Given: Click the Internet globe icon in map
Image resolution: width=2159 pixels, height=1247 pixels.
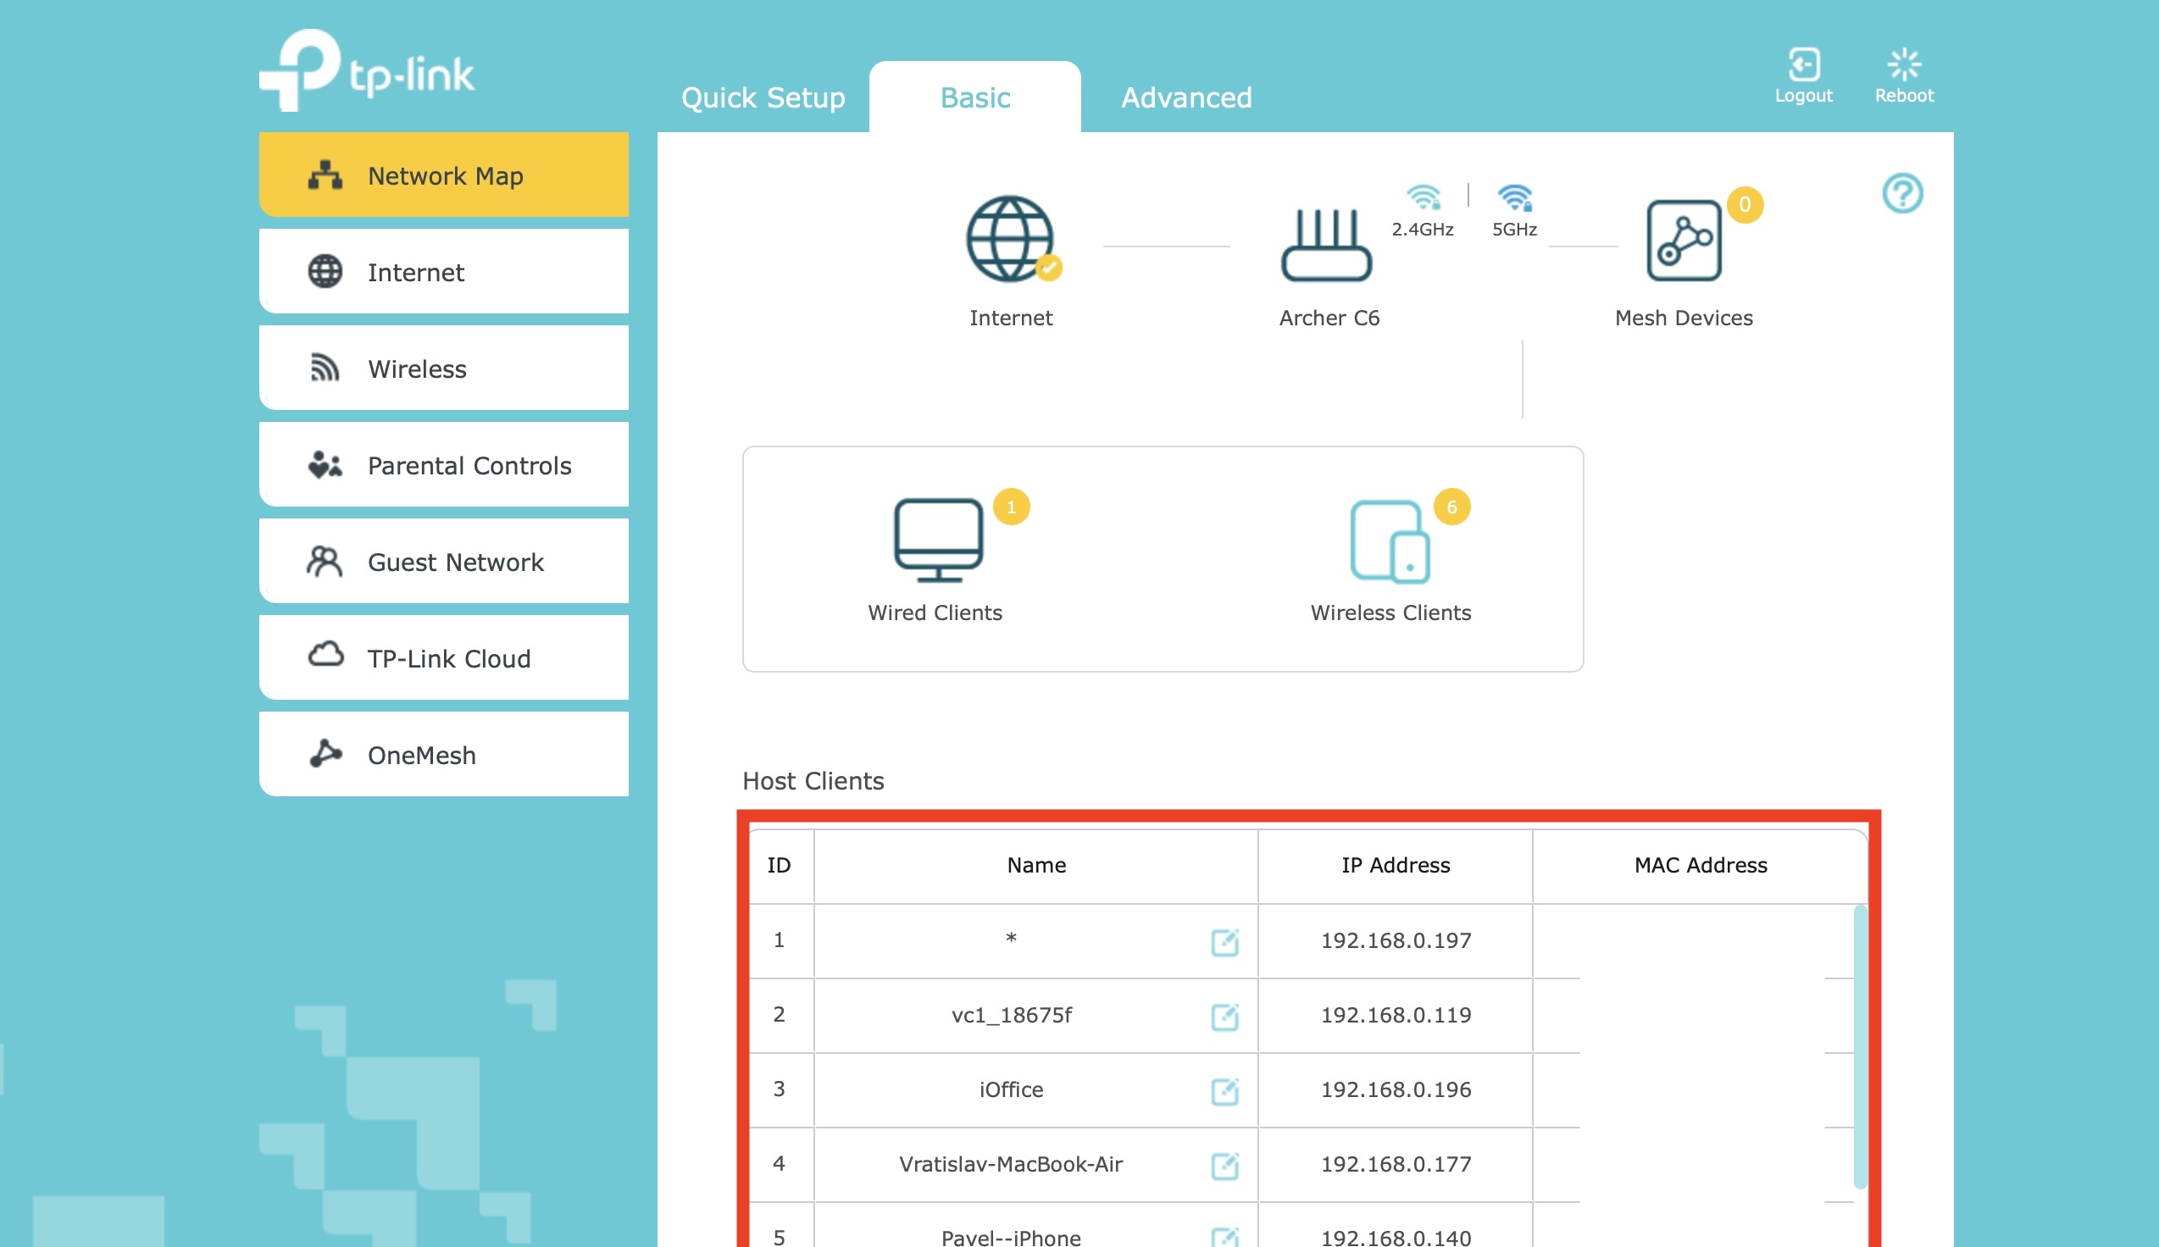Looking at the screenshot, I should (x=1011, y=239).
